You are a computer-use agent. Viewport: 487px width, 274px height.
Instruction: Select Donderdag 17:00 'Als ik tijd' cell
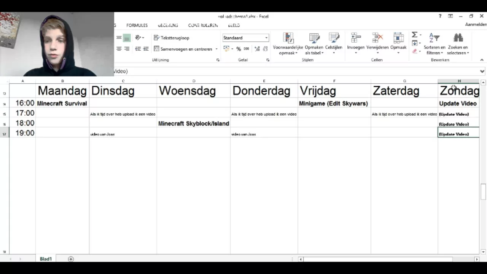tap(264, 113)
